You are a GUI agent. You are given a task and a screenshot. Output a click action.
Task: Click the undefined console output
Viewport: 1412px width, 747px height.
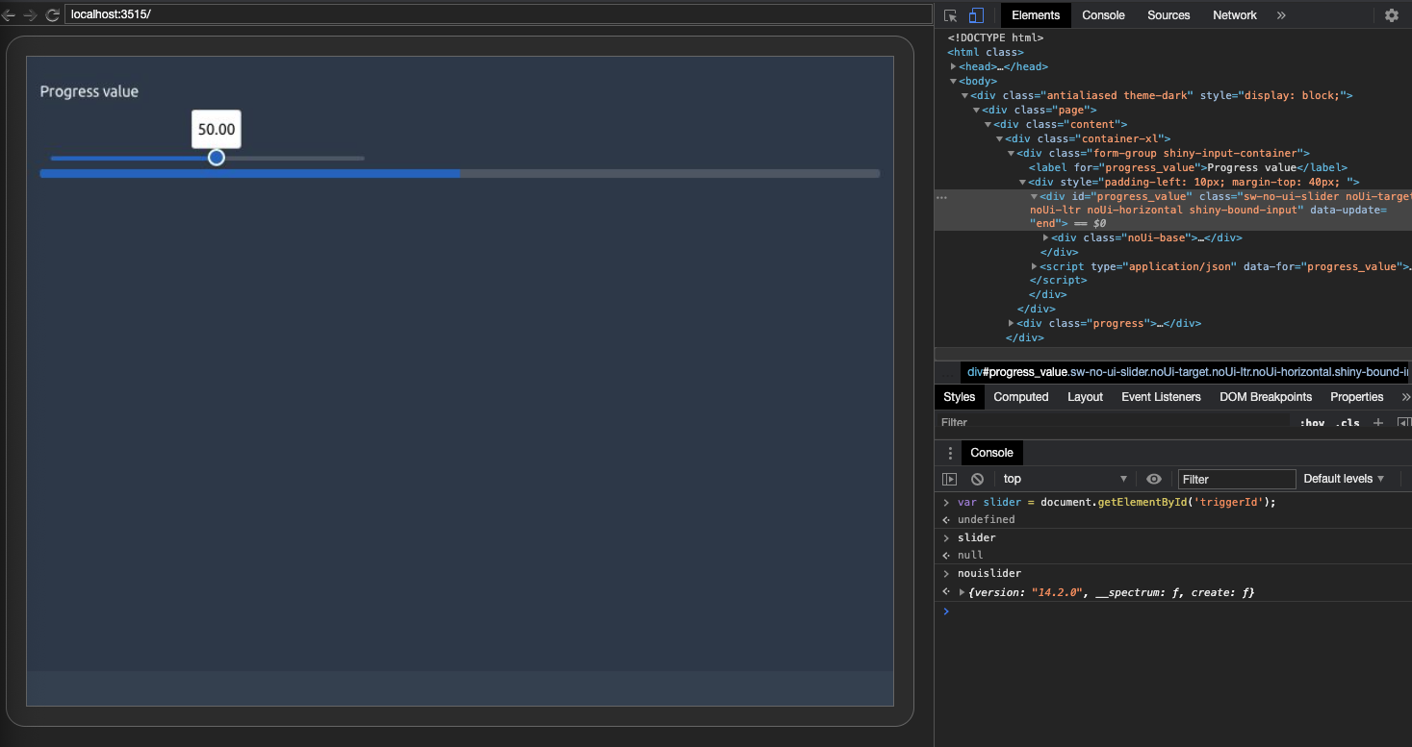[x=986, y=520]
